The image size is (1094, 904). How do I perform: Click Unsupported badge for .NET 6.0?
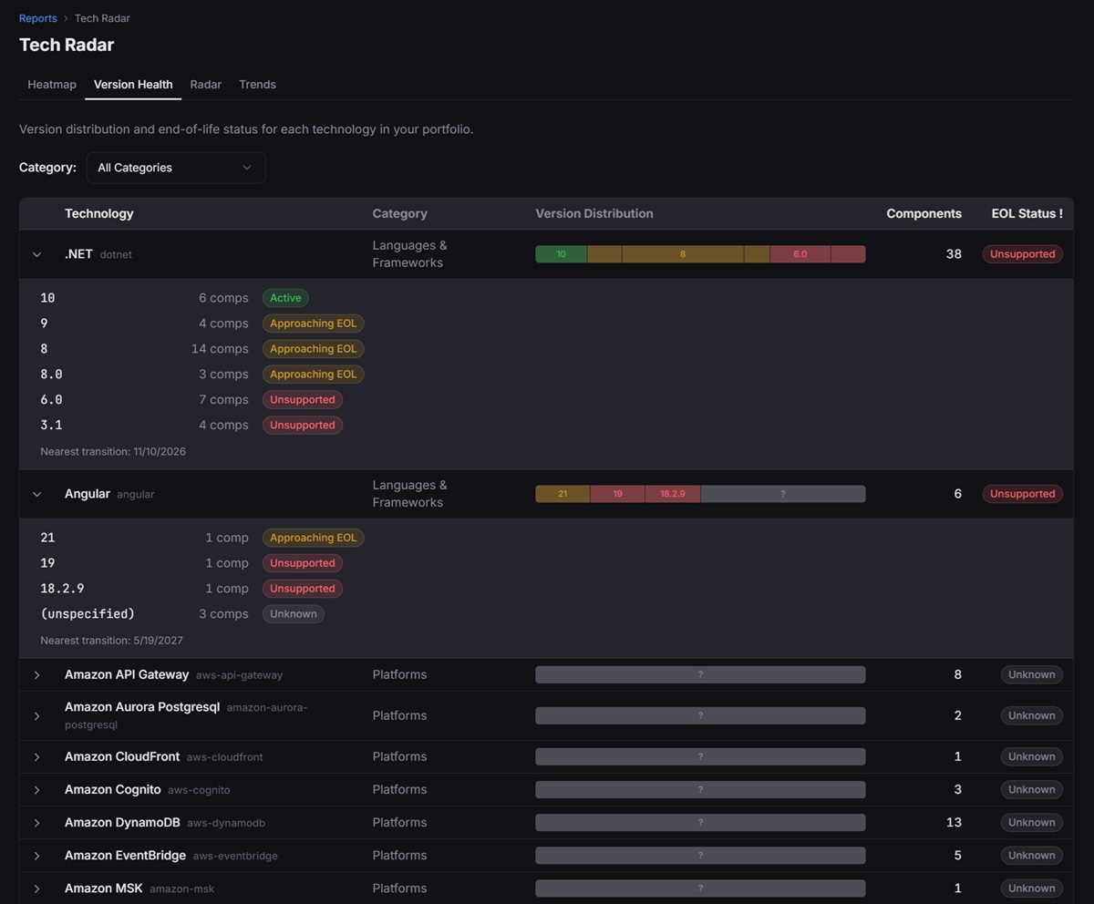(303, 400)
